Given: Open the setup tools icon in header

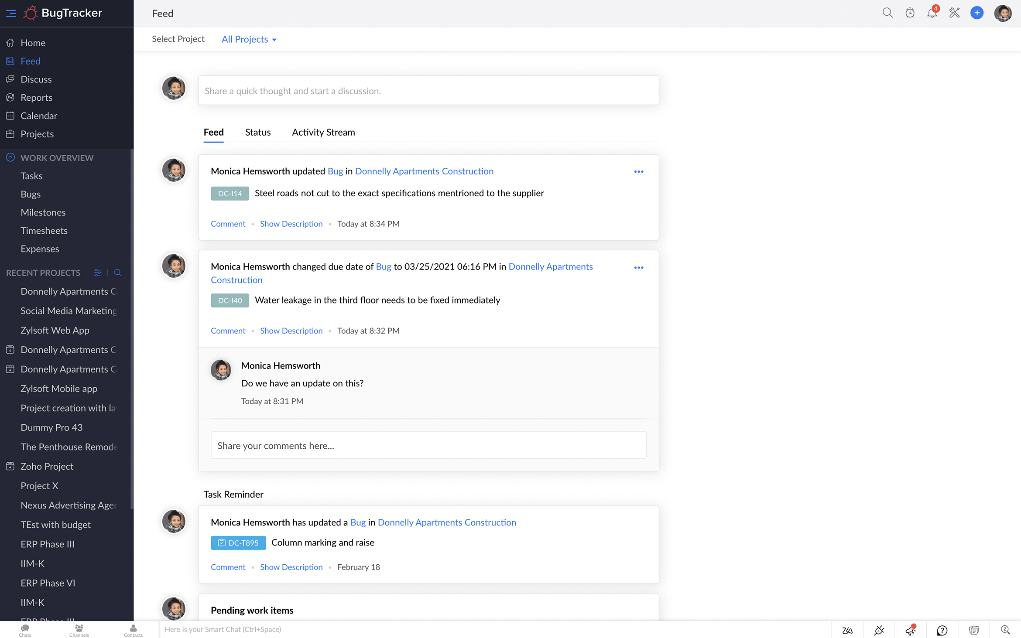Looking at the screenshot, I should tap(954, 13).
